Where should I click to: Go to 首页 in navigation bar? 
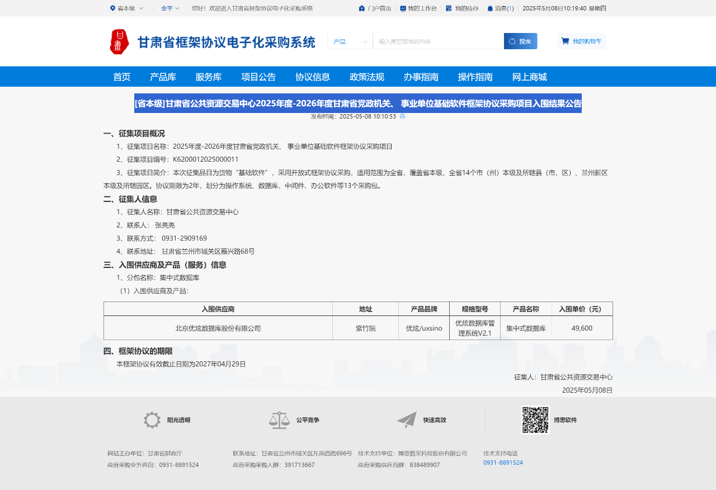(x=121, y=77)
